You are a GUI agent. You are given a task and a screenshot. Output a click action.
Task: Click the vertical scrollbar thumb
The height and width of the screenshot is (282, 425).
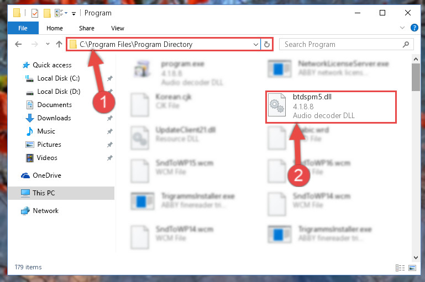click(416, 77)
